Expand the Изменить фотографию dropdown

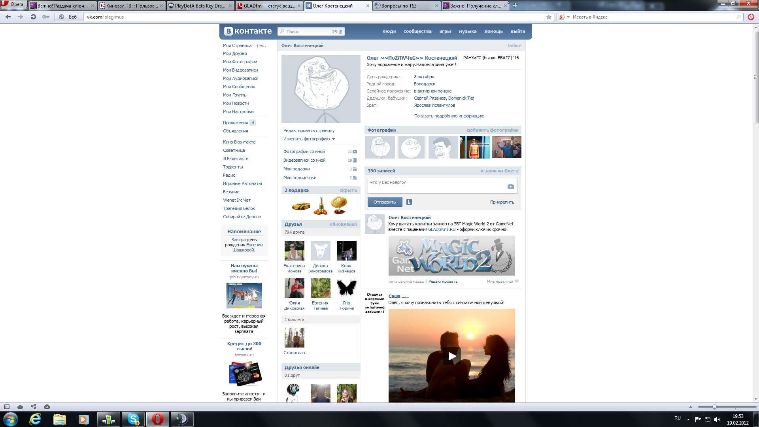click(309, 139)
